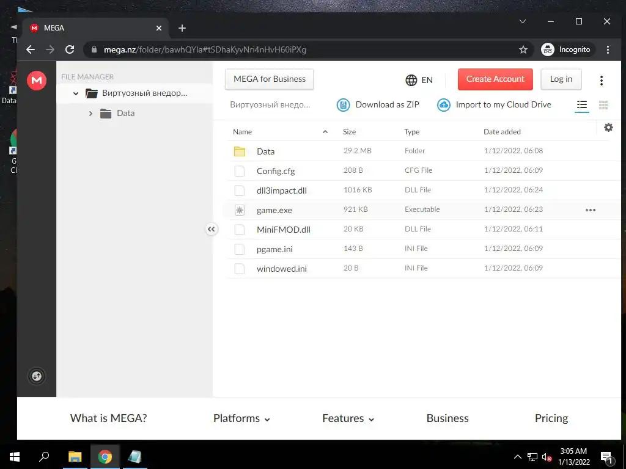
Task: Select the game.exe file name
Action: (x=274, y=210)
